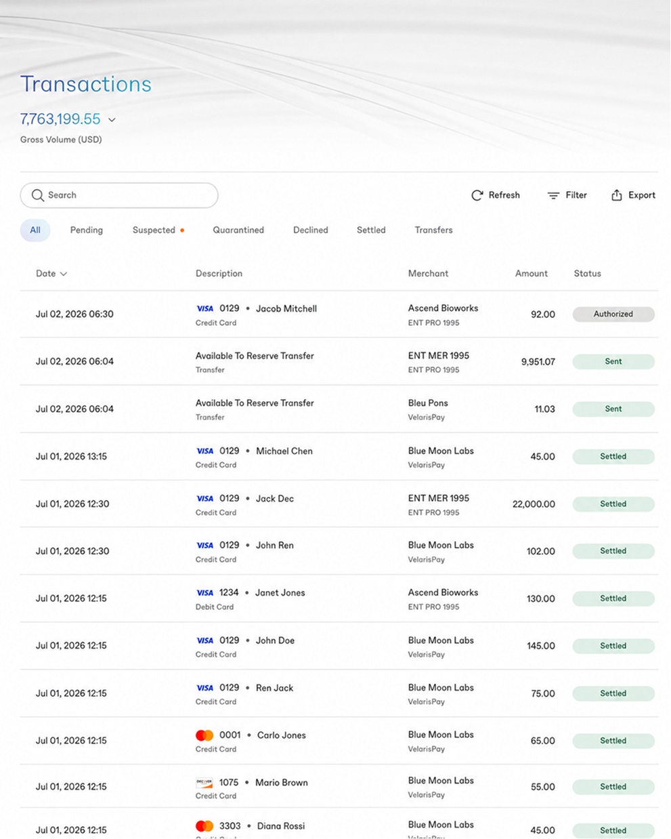The height and width of the screenshot is (839, 671).
Task: Click the Status column header
Action: (x=587, y=274)
